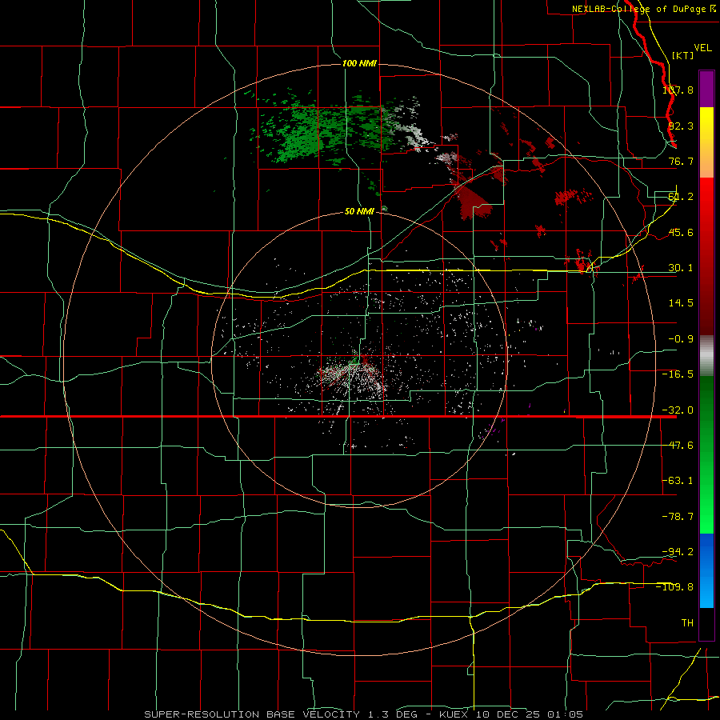
Task: Select the 76.7 velocity scale value
Action: point(681,161)
